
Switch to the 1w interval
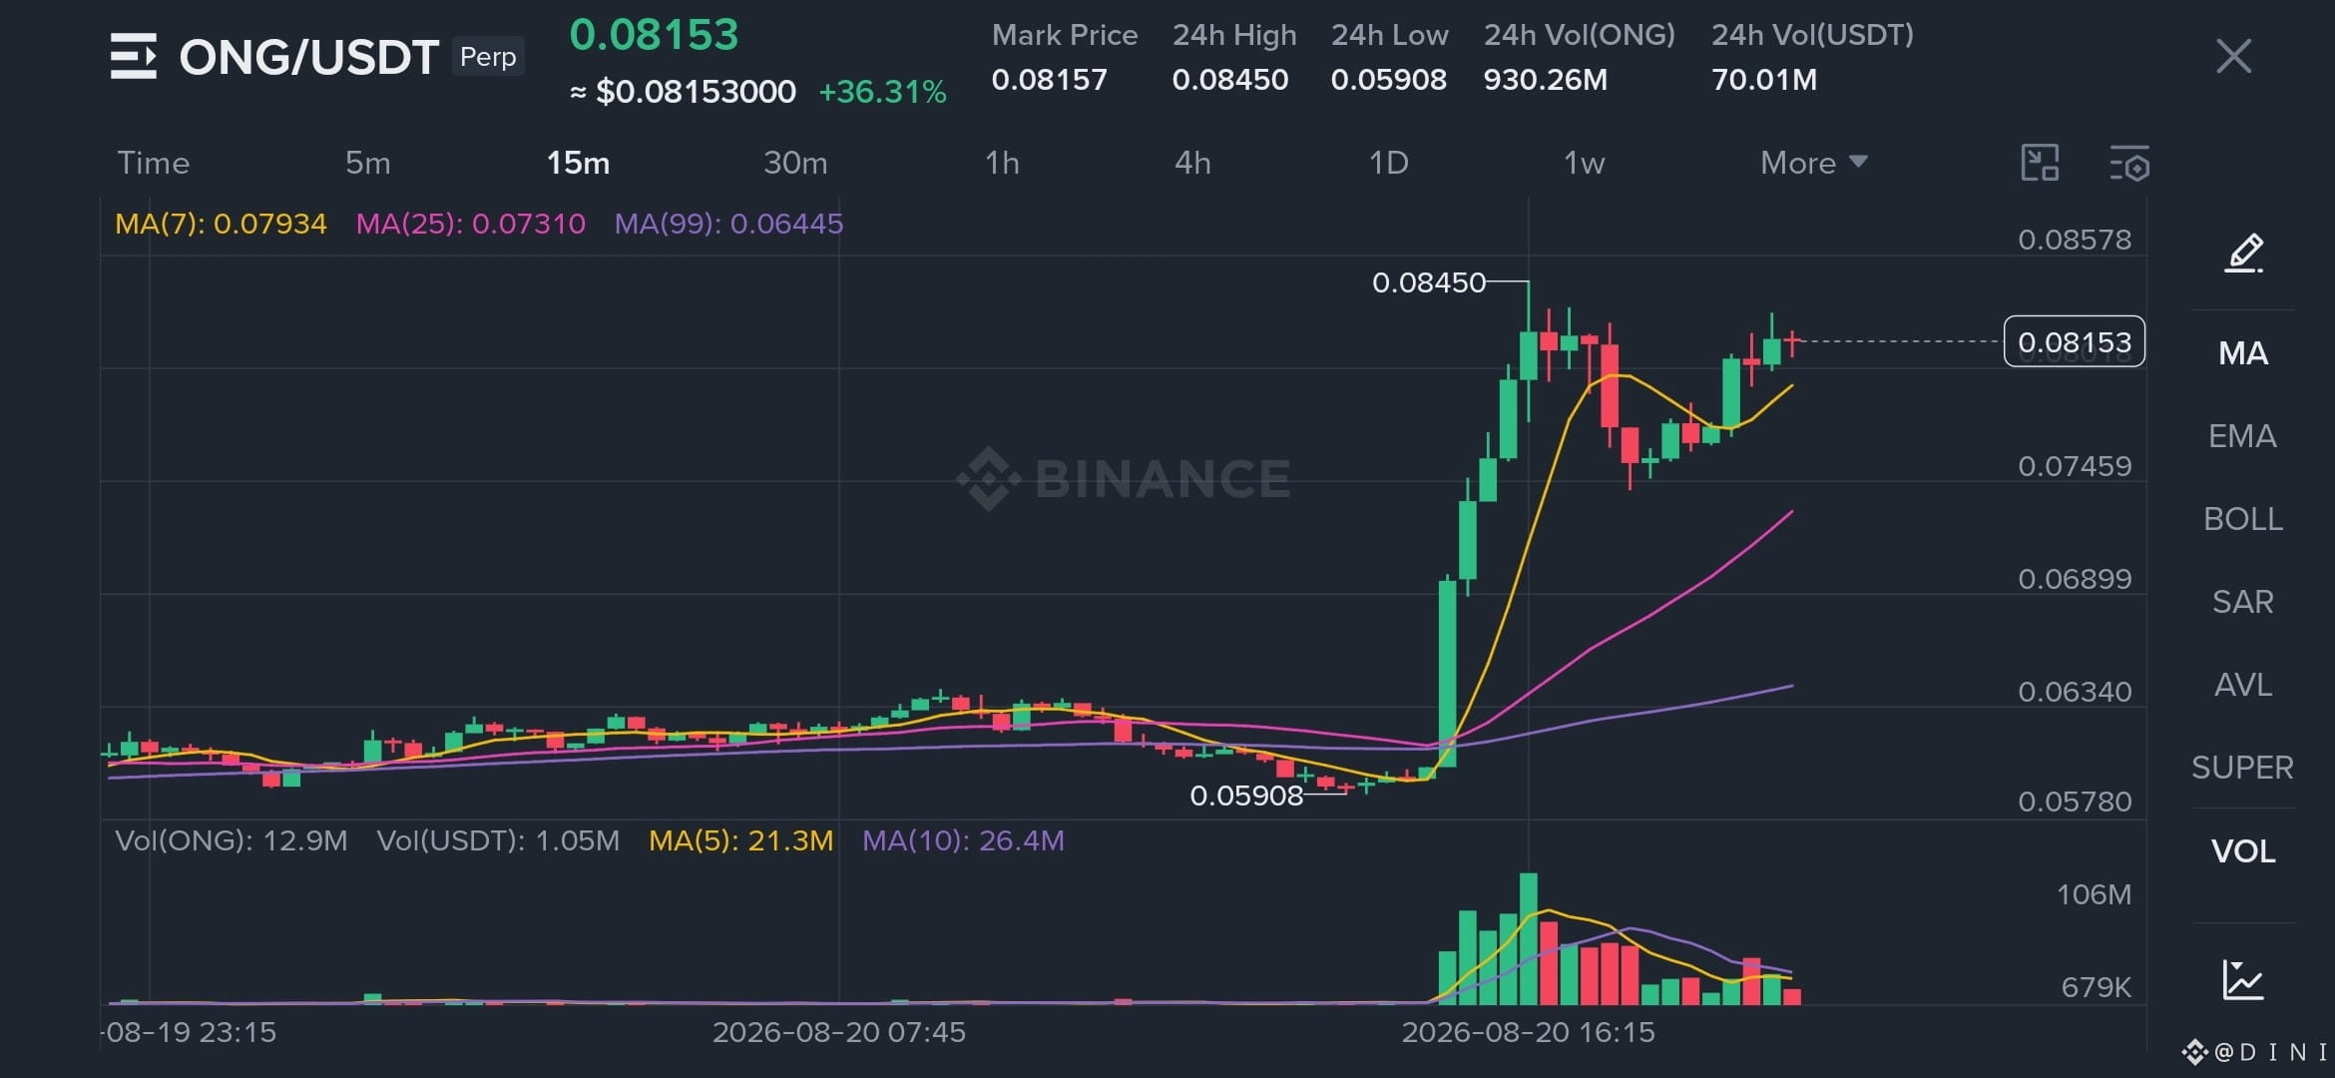1584,163
